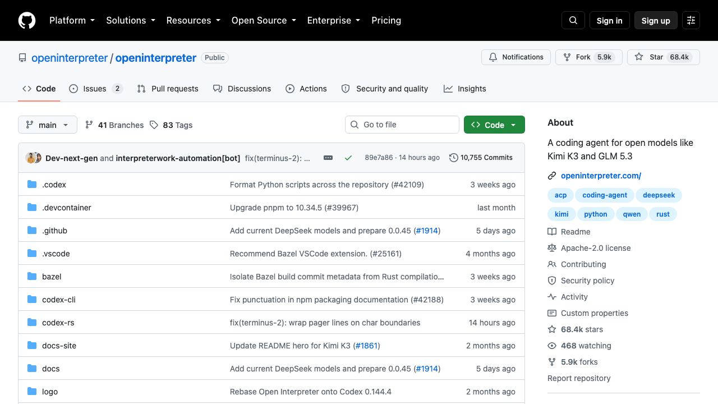Click the ellipsis commit message expander

(328, 158)
